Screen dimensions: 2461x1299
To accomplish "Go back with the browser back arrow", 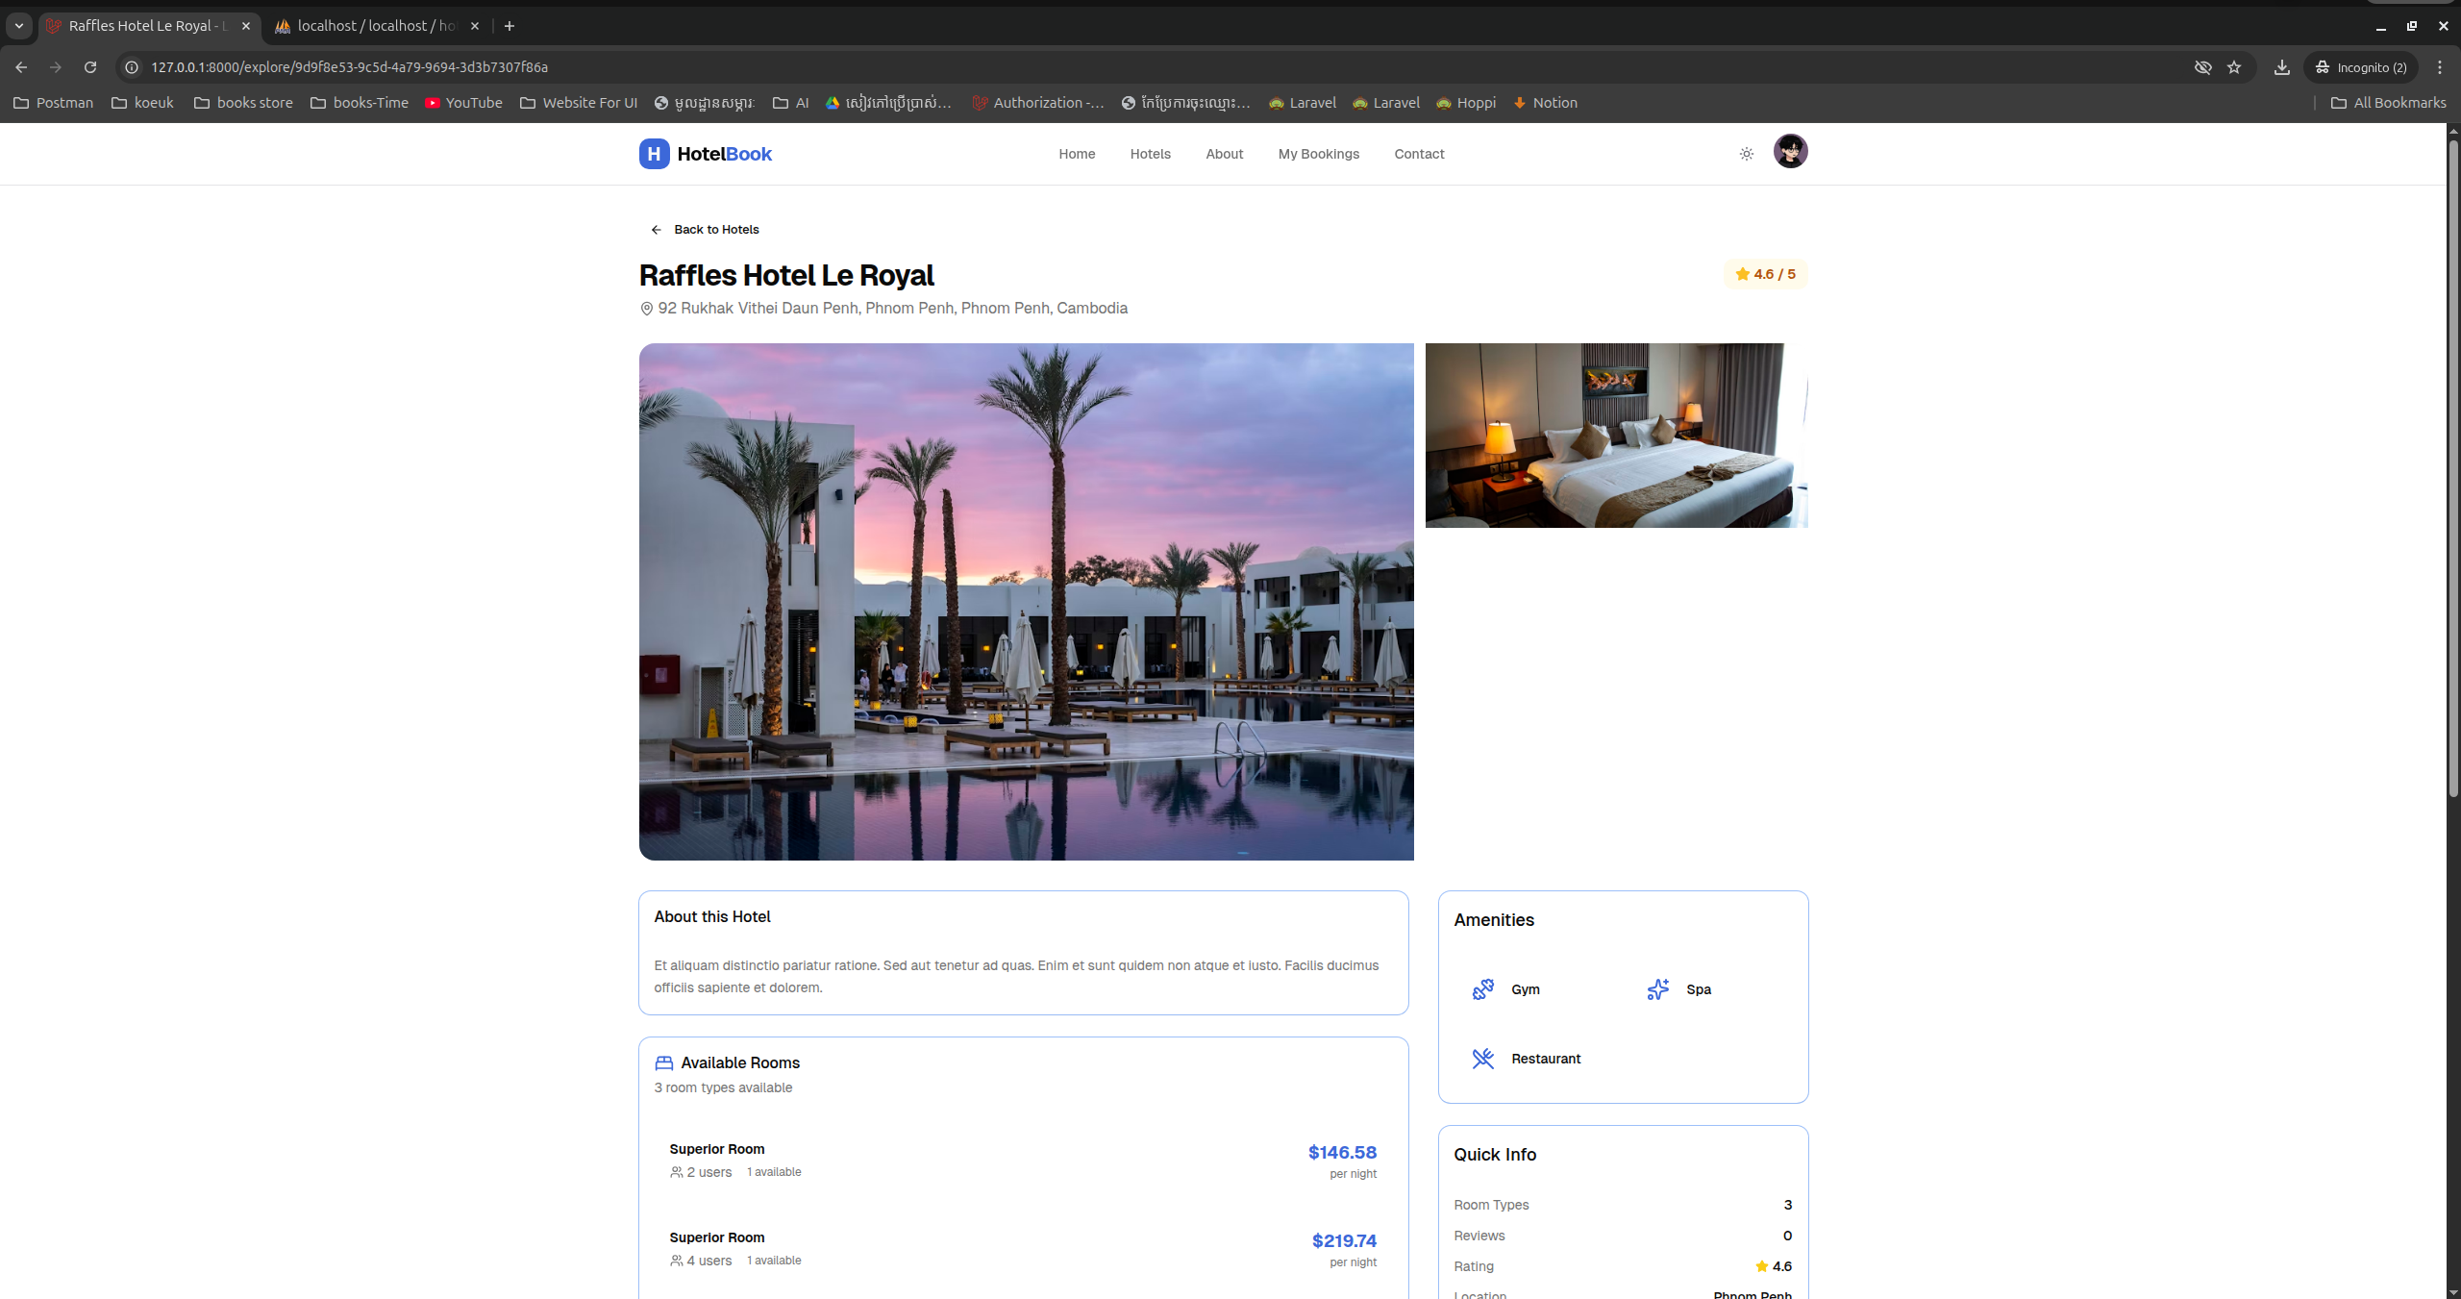I will [x=21, y=67].
